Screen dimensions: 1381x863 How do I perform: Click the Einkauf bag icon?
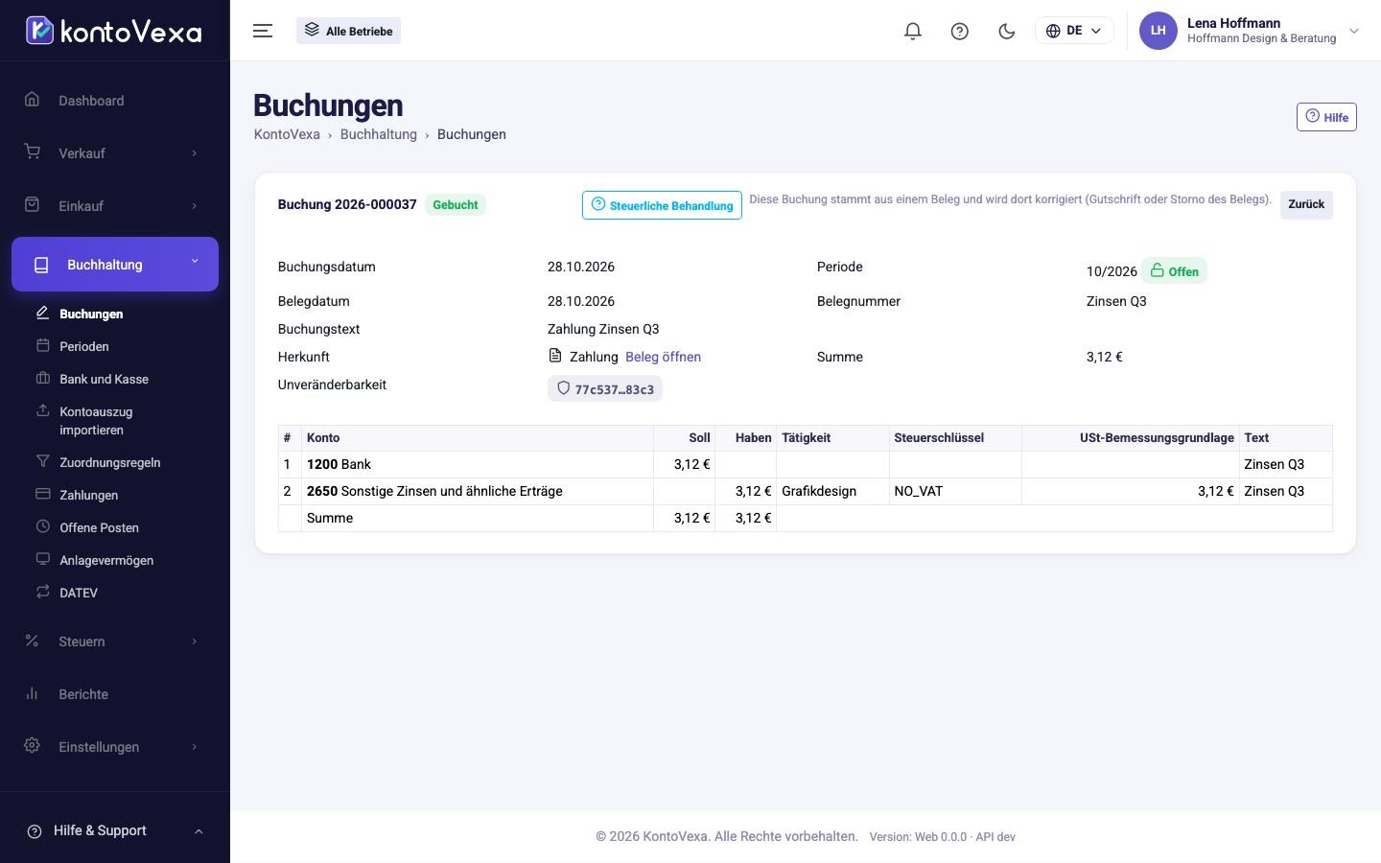[33, 205]
